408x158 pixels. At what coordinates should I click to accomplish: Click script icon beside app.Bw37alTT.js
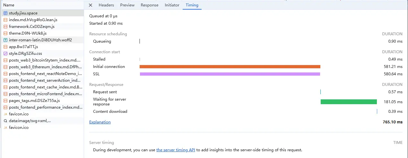[5, 47]
